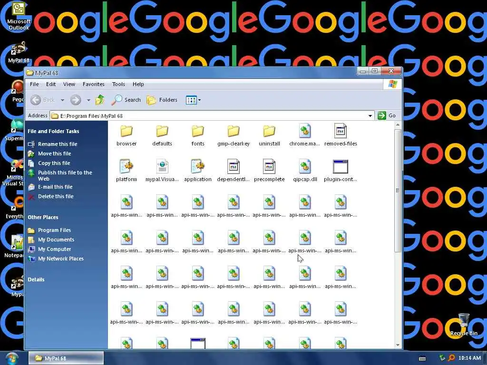Click MyPal 68 taskbar button
487x365 pixels.
coord(66,358)
